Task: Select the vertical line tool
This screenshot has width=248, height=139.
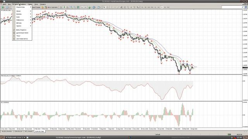Action: [112, 7]
